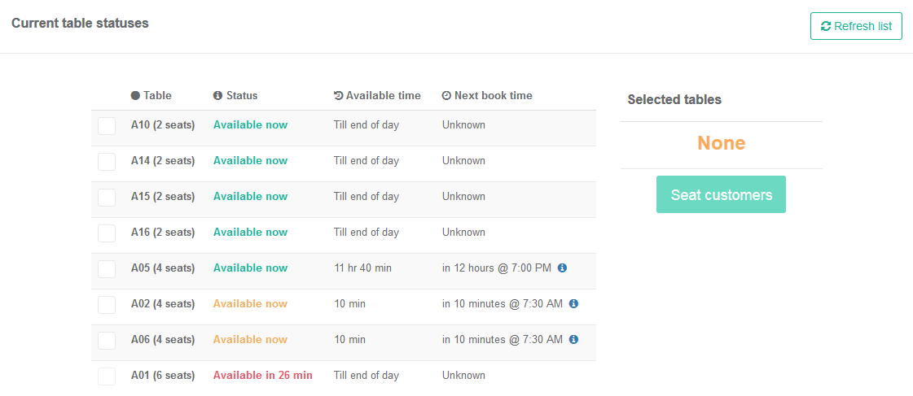The image size is (913, 396).
Task: Check table A06 checkbox
Action: coord(107,340)
